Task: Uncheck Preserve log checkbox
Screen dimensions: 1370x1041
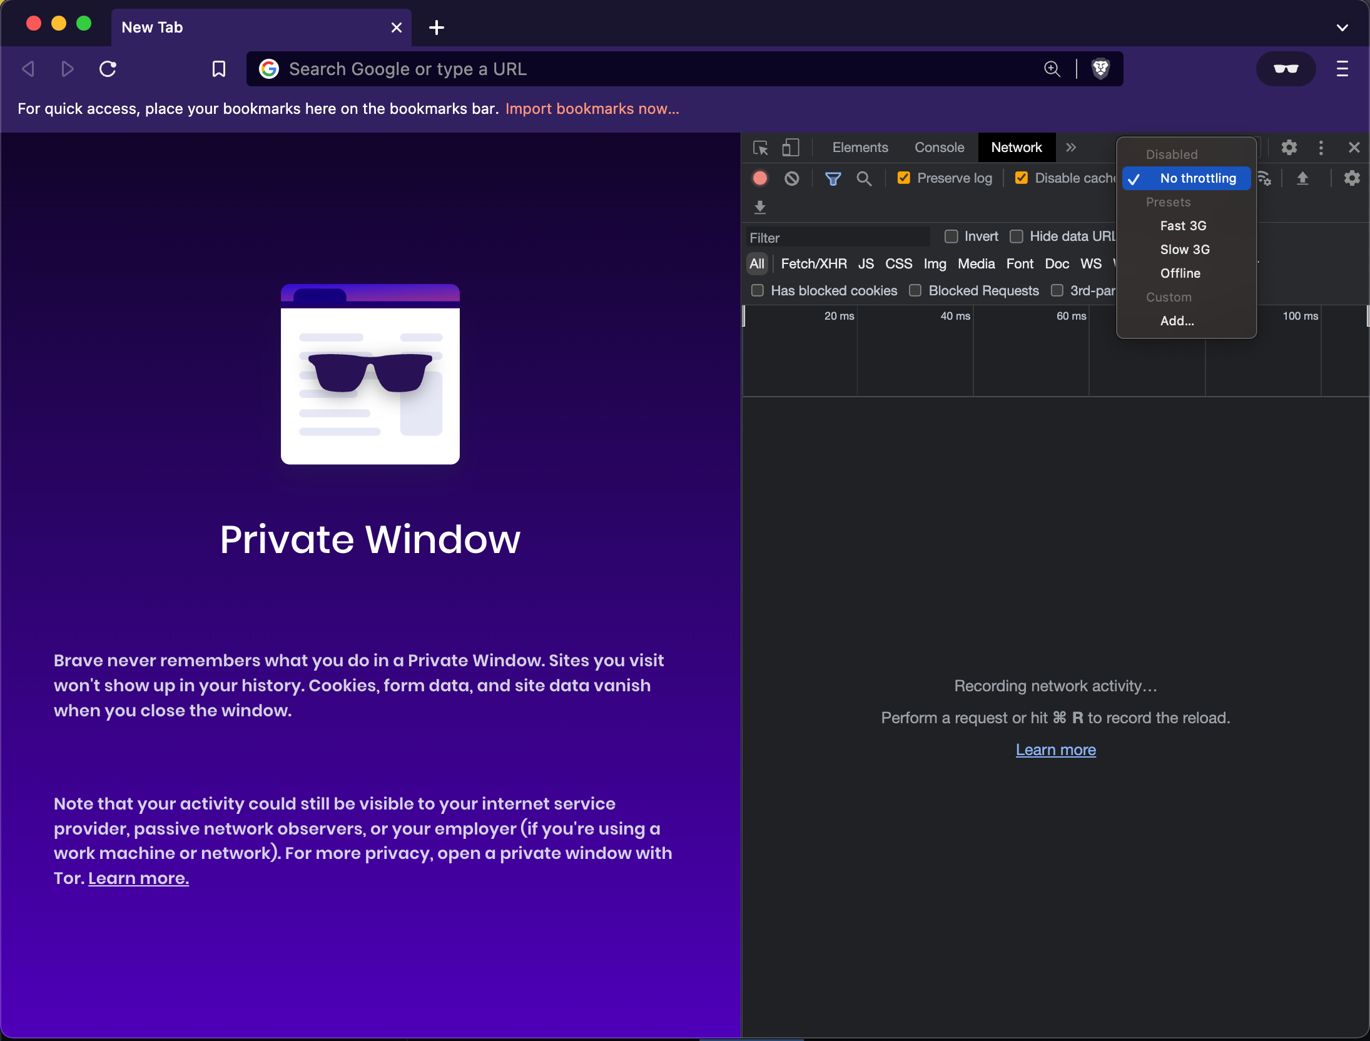Action: click(x=903, y=178)
